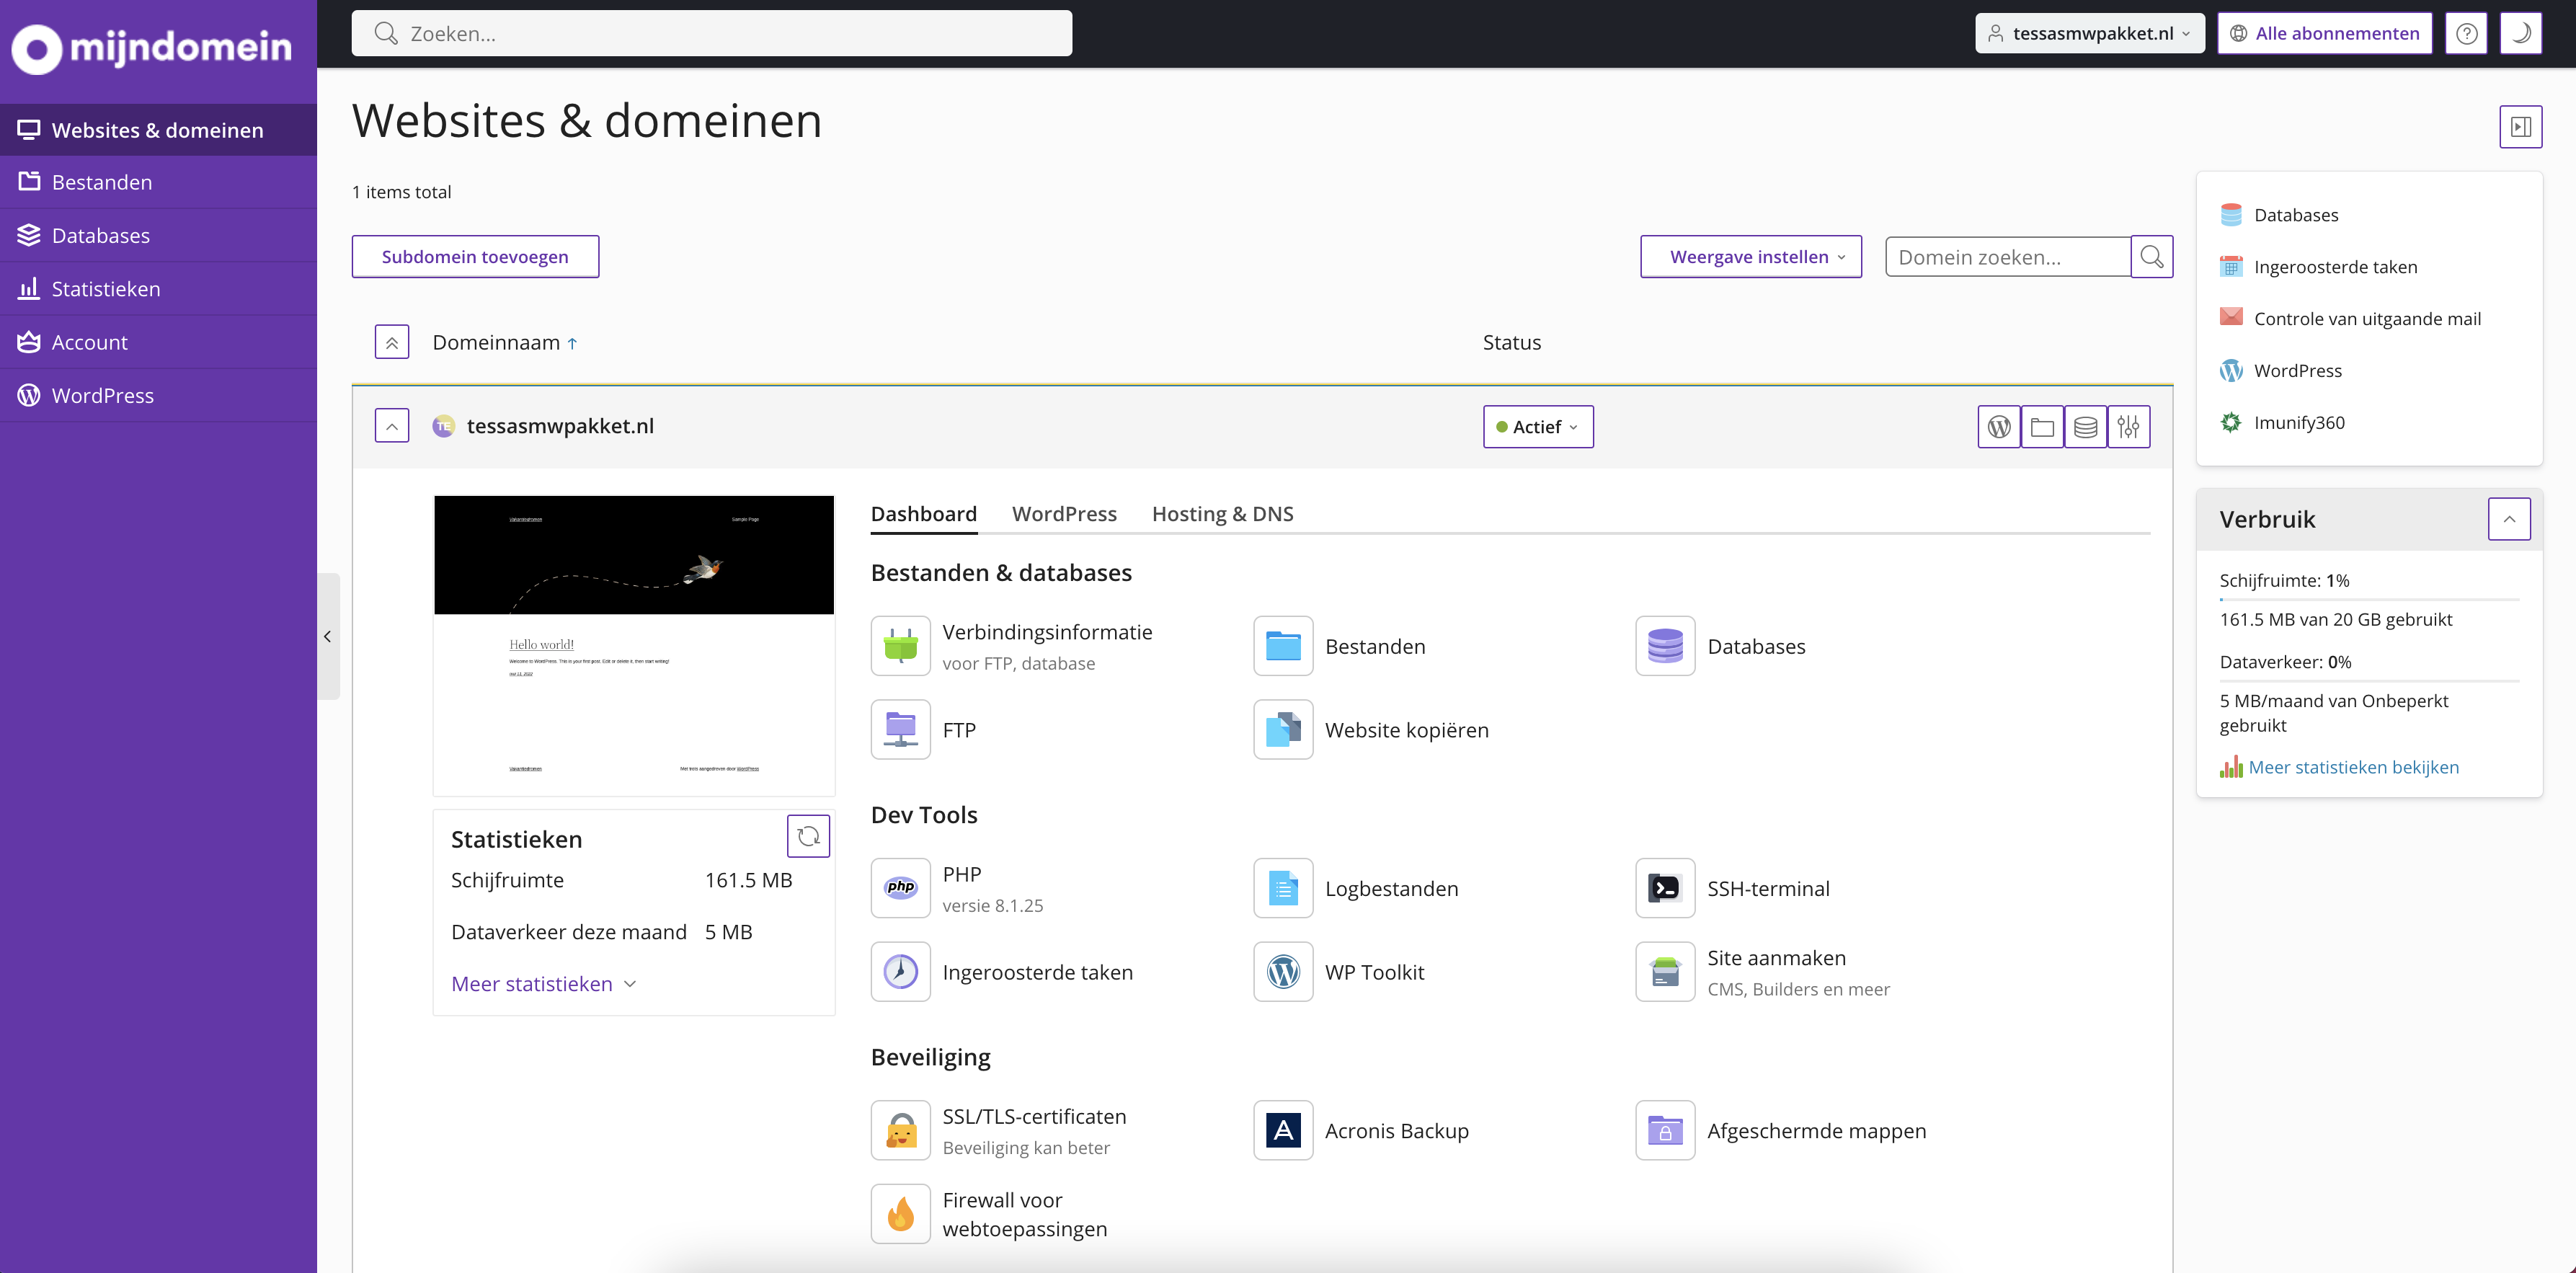
Task: Collapse left sidebar panel arrow
Action: click(329, 637)
